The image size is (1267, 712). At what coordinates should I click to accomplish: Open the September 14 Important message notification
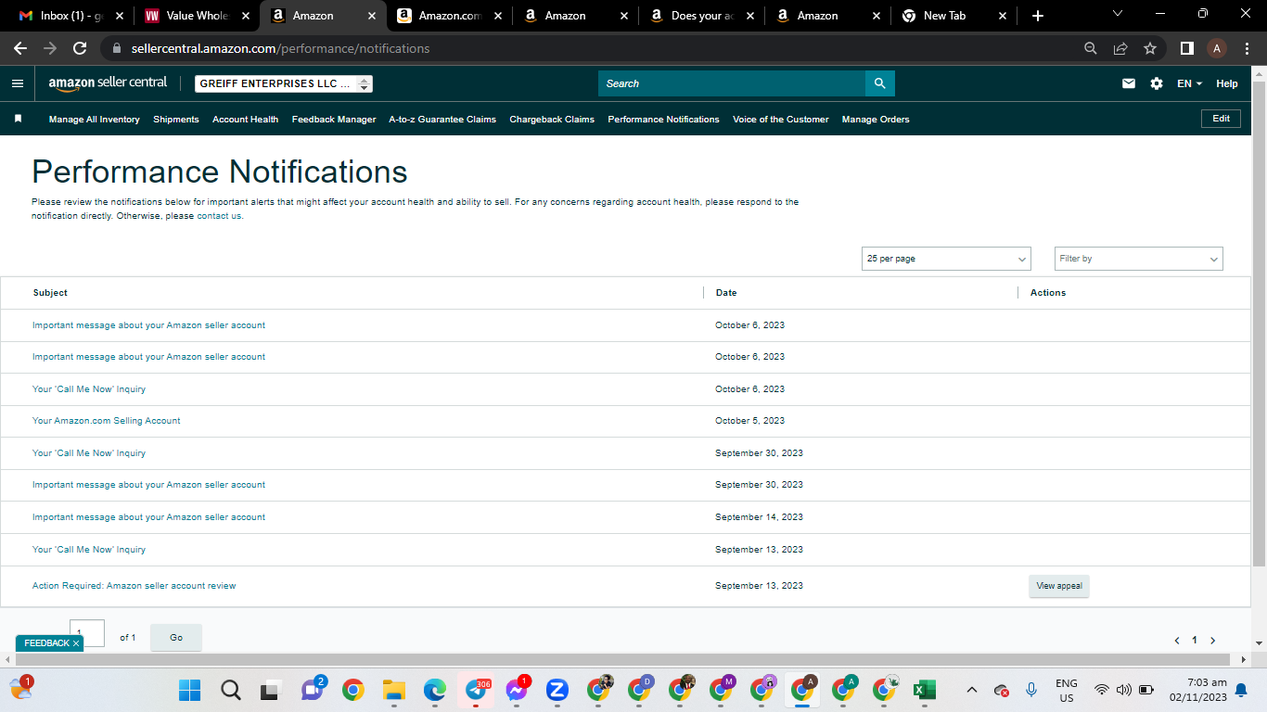pyautogui.click(x=148, y=517)
